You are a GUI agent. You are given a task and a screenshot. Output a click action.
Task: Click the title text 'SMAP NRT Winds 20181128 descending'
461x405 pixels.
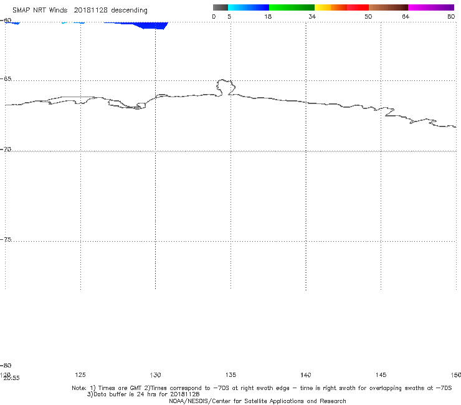pyautogui.click(x=80, y=11)
